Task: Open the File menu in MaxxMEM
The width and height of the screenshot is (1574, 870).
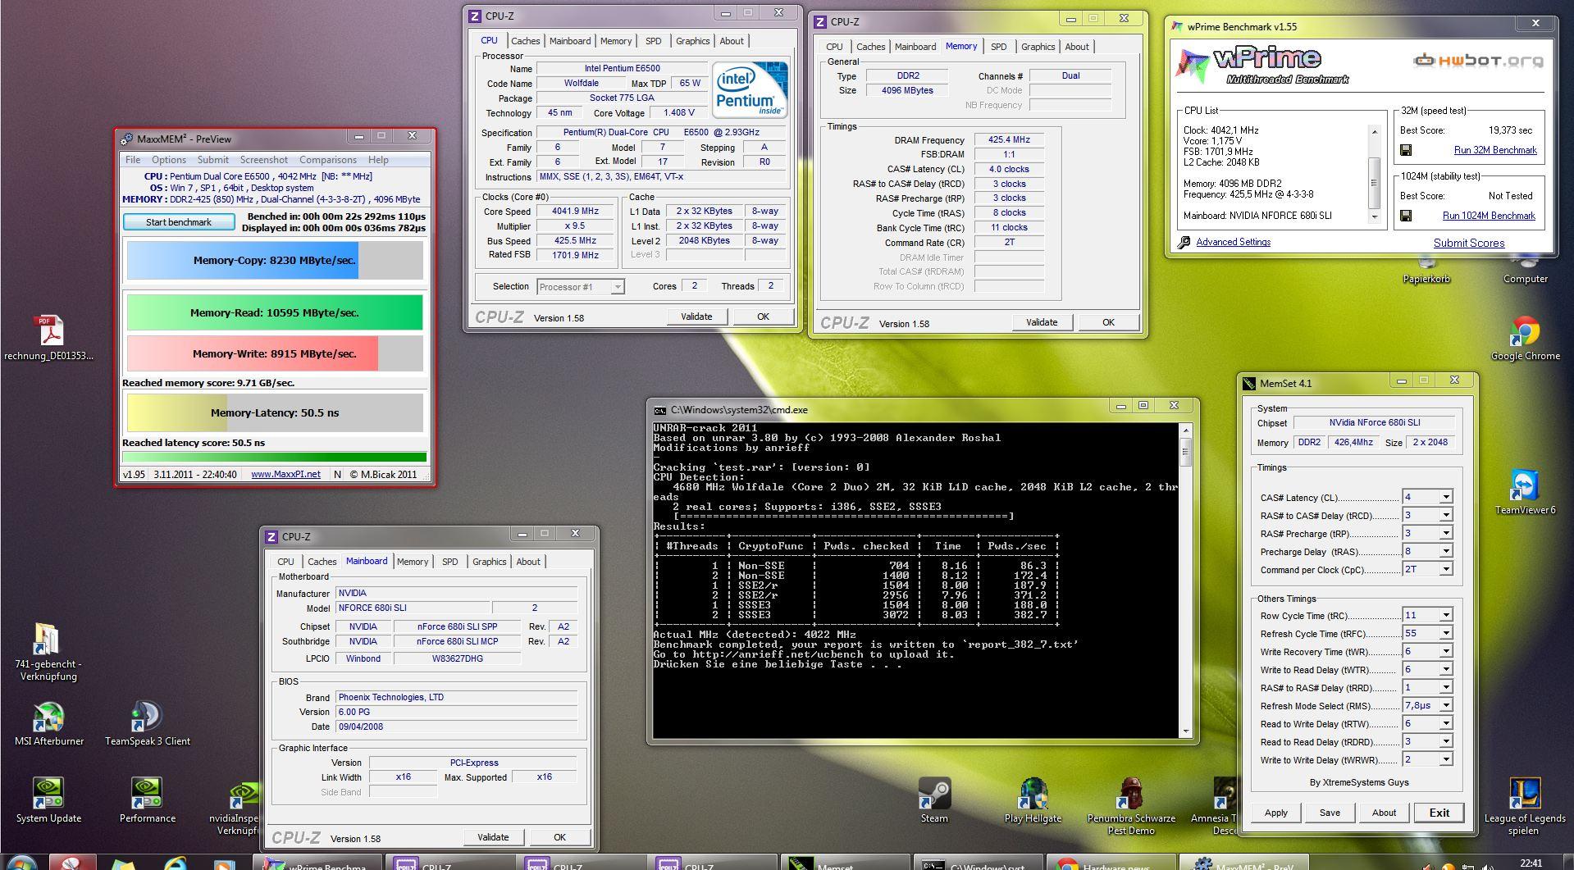Action: pos(133,160)
